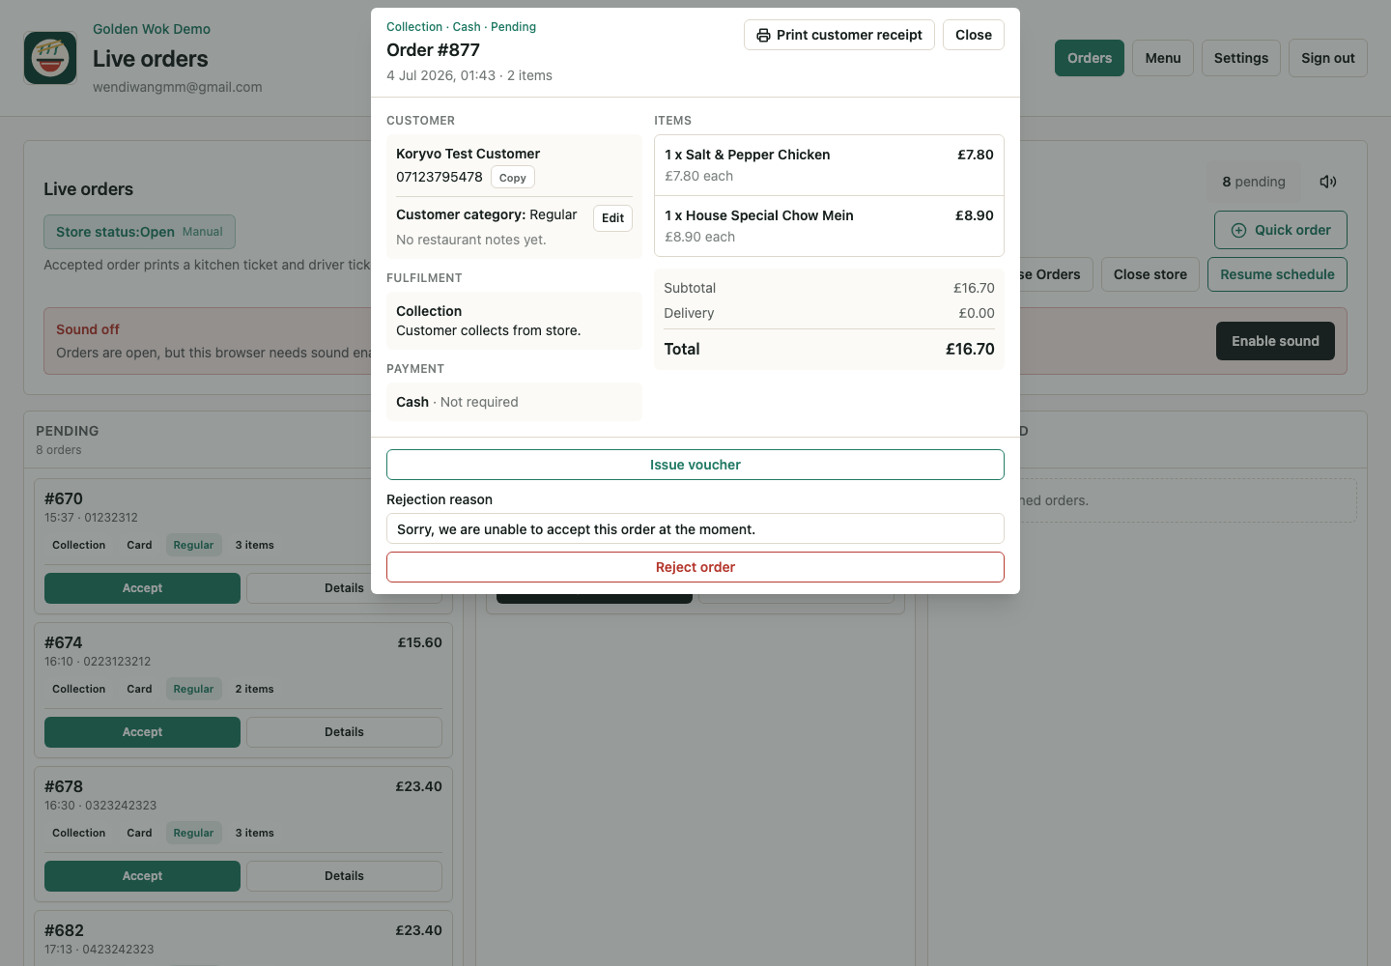Accept order #670
This screenshot has width=1391, height=966.
tap(142, 588)
